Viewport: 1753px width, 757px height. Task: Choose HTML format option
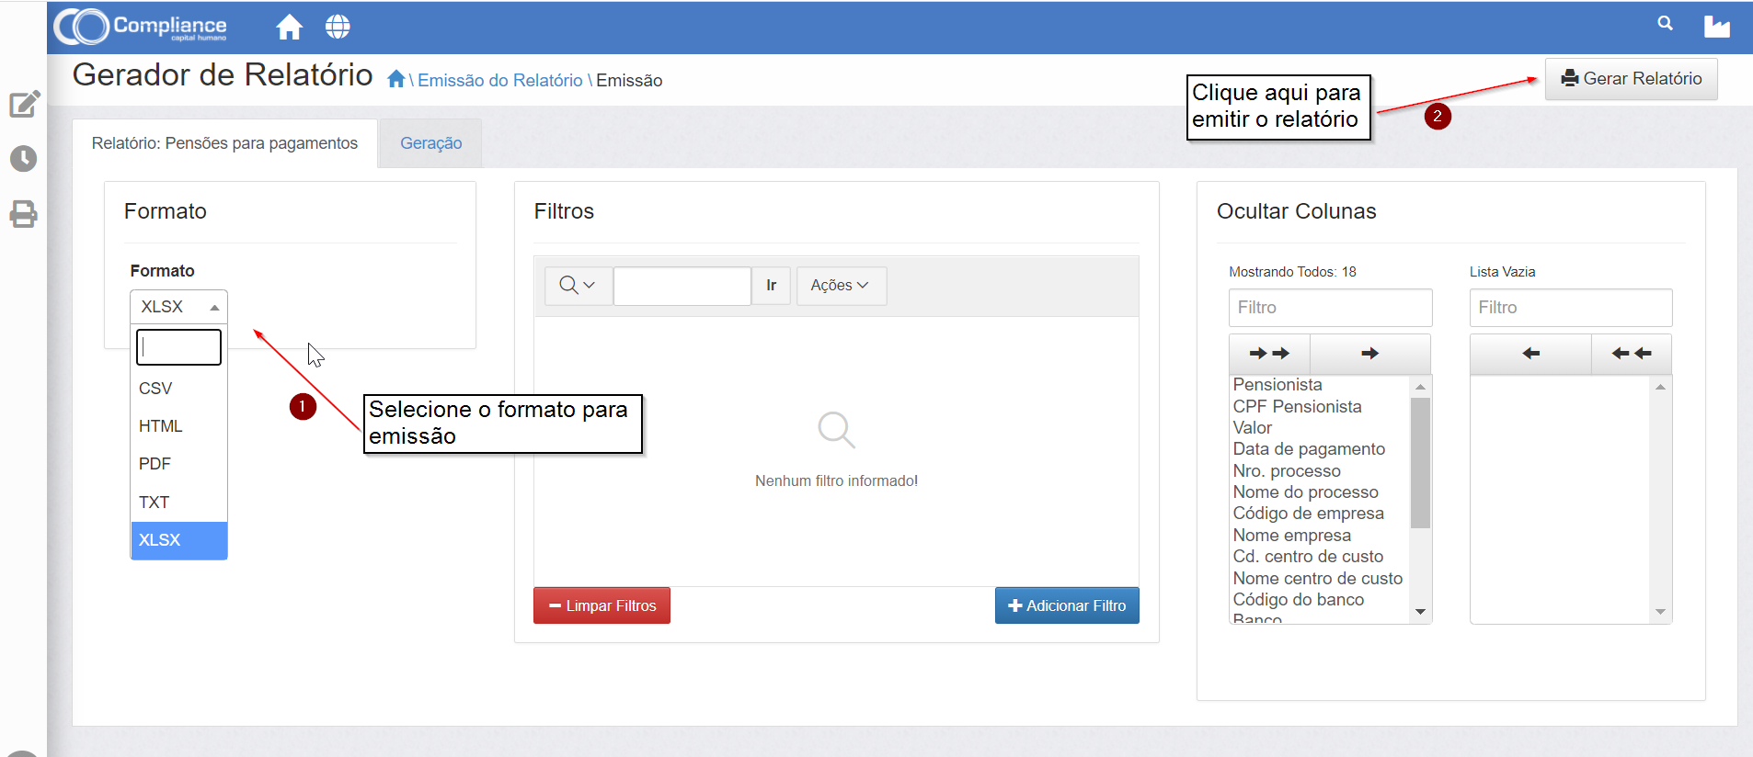(x=178, y=426)
